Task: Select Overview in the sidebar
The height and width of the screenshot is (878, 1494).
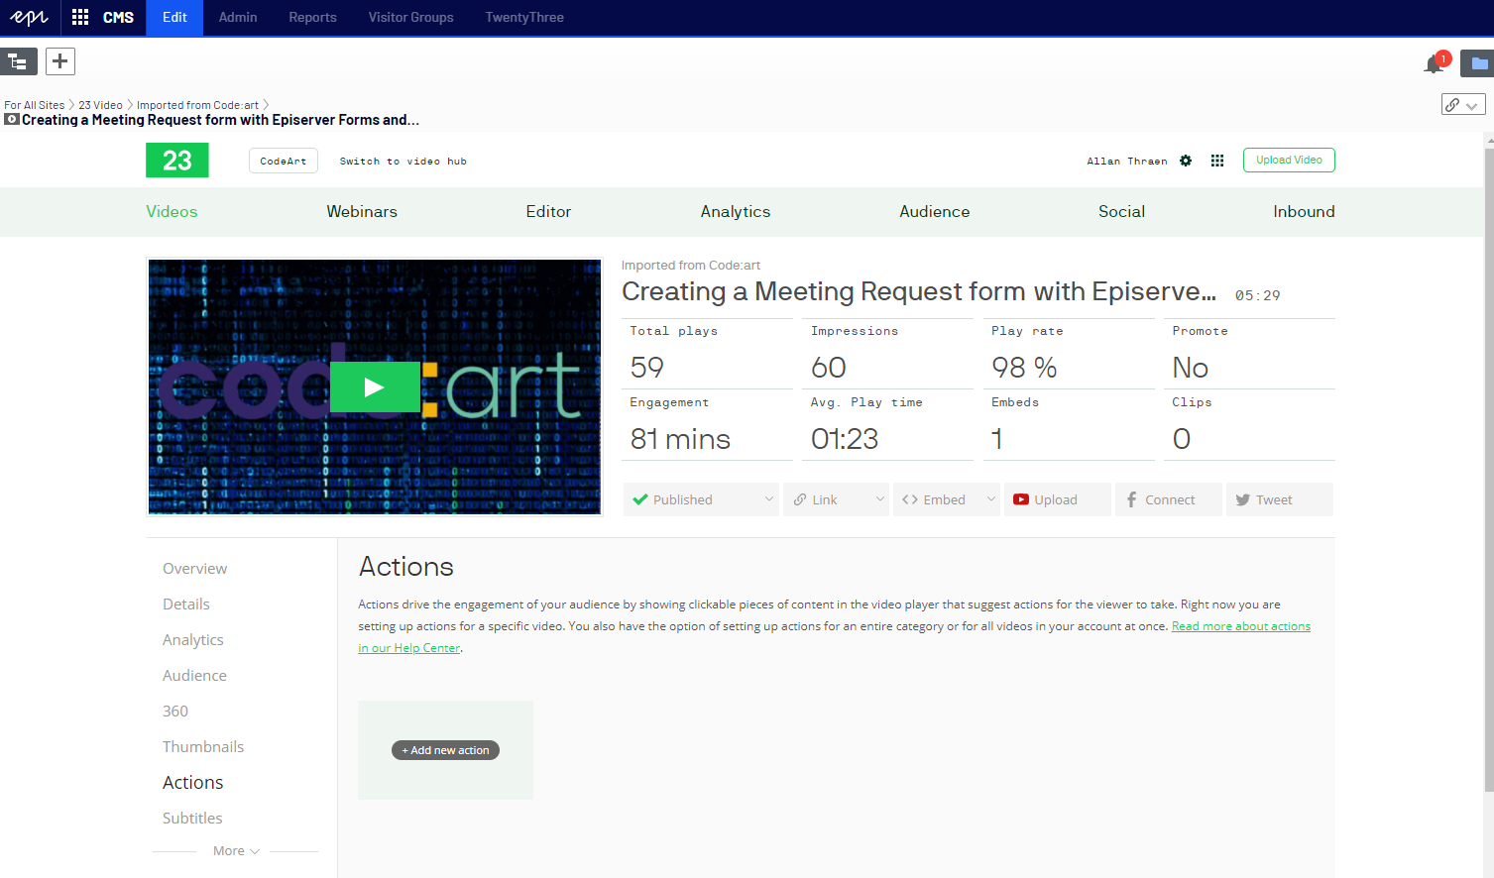Action: coord(194,569)
